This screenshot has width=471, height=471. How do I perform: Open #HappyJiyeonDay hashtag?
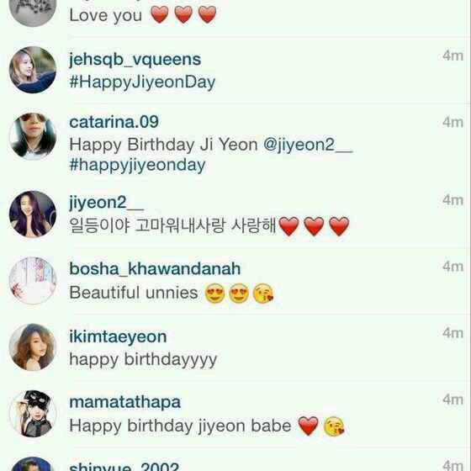click(142, 82)
